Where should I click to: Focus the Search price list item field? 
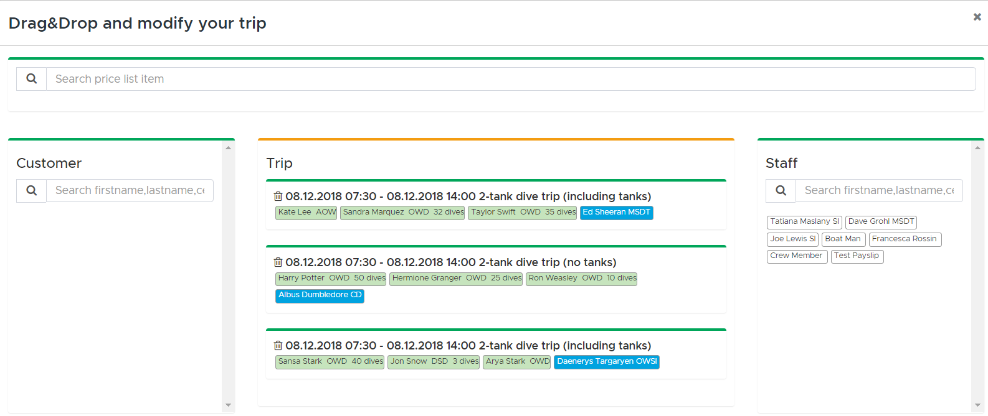511,79
